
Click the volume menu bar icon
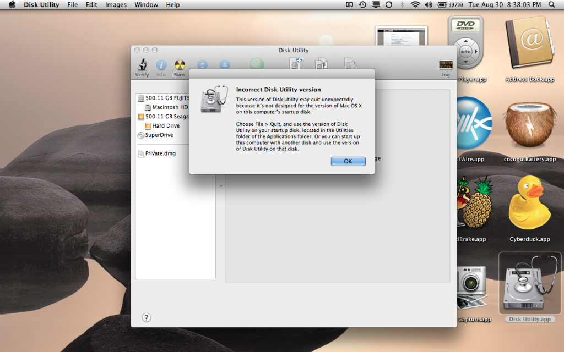pyautogui.click(x=428, y=4)
